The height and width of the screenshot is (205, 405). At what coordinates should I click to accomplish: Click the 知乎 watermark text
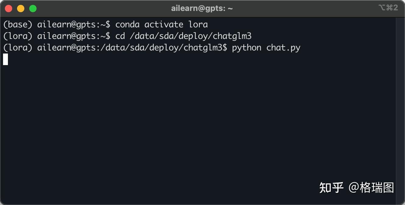[331, 188]
